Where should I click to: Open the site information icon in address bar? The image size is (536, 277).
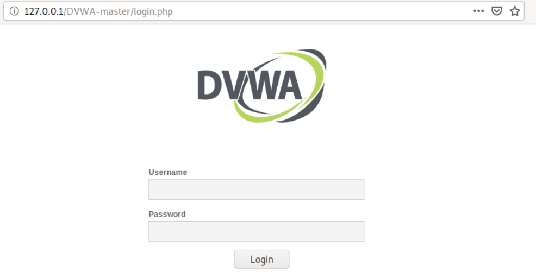pos(14,11)
